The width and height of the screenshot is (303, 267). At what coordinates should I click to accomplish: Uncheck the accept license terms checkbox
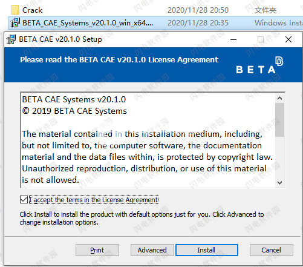[x=24, y=200]
